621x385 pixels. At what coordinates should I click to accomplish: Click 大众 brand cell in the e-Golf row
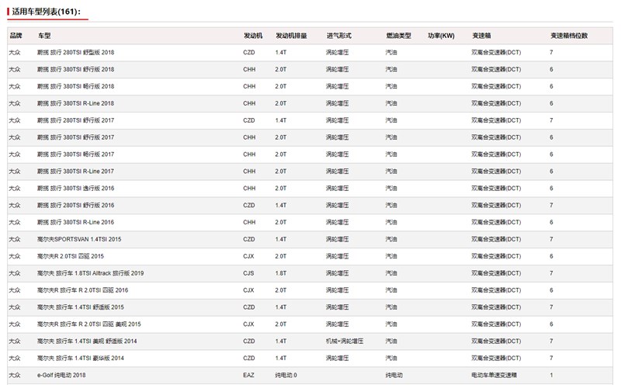click(x=15, y=375)
